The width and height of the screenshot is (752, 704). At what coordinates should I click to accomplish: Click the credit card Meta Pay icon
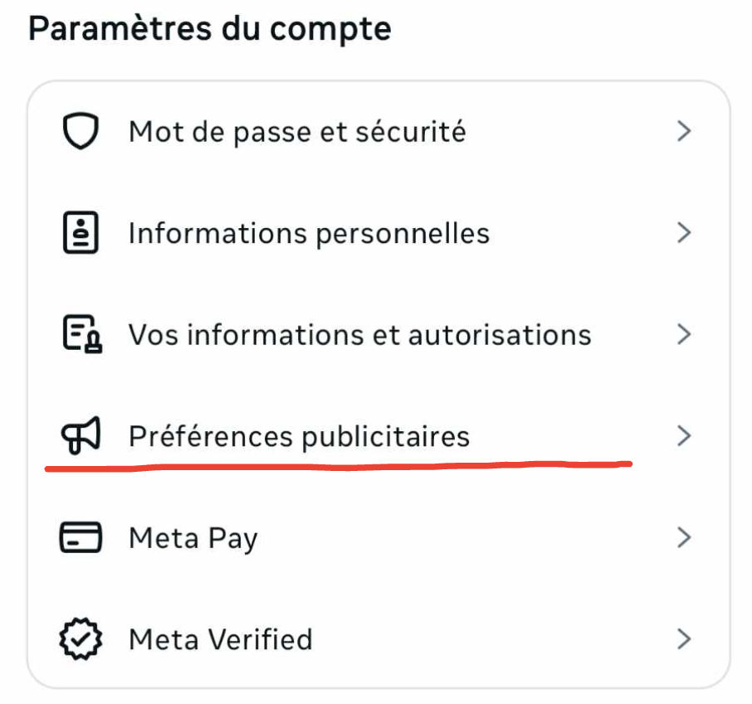click(81, 537)
